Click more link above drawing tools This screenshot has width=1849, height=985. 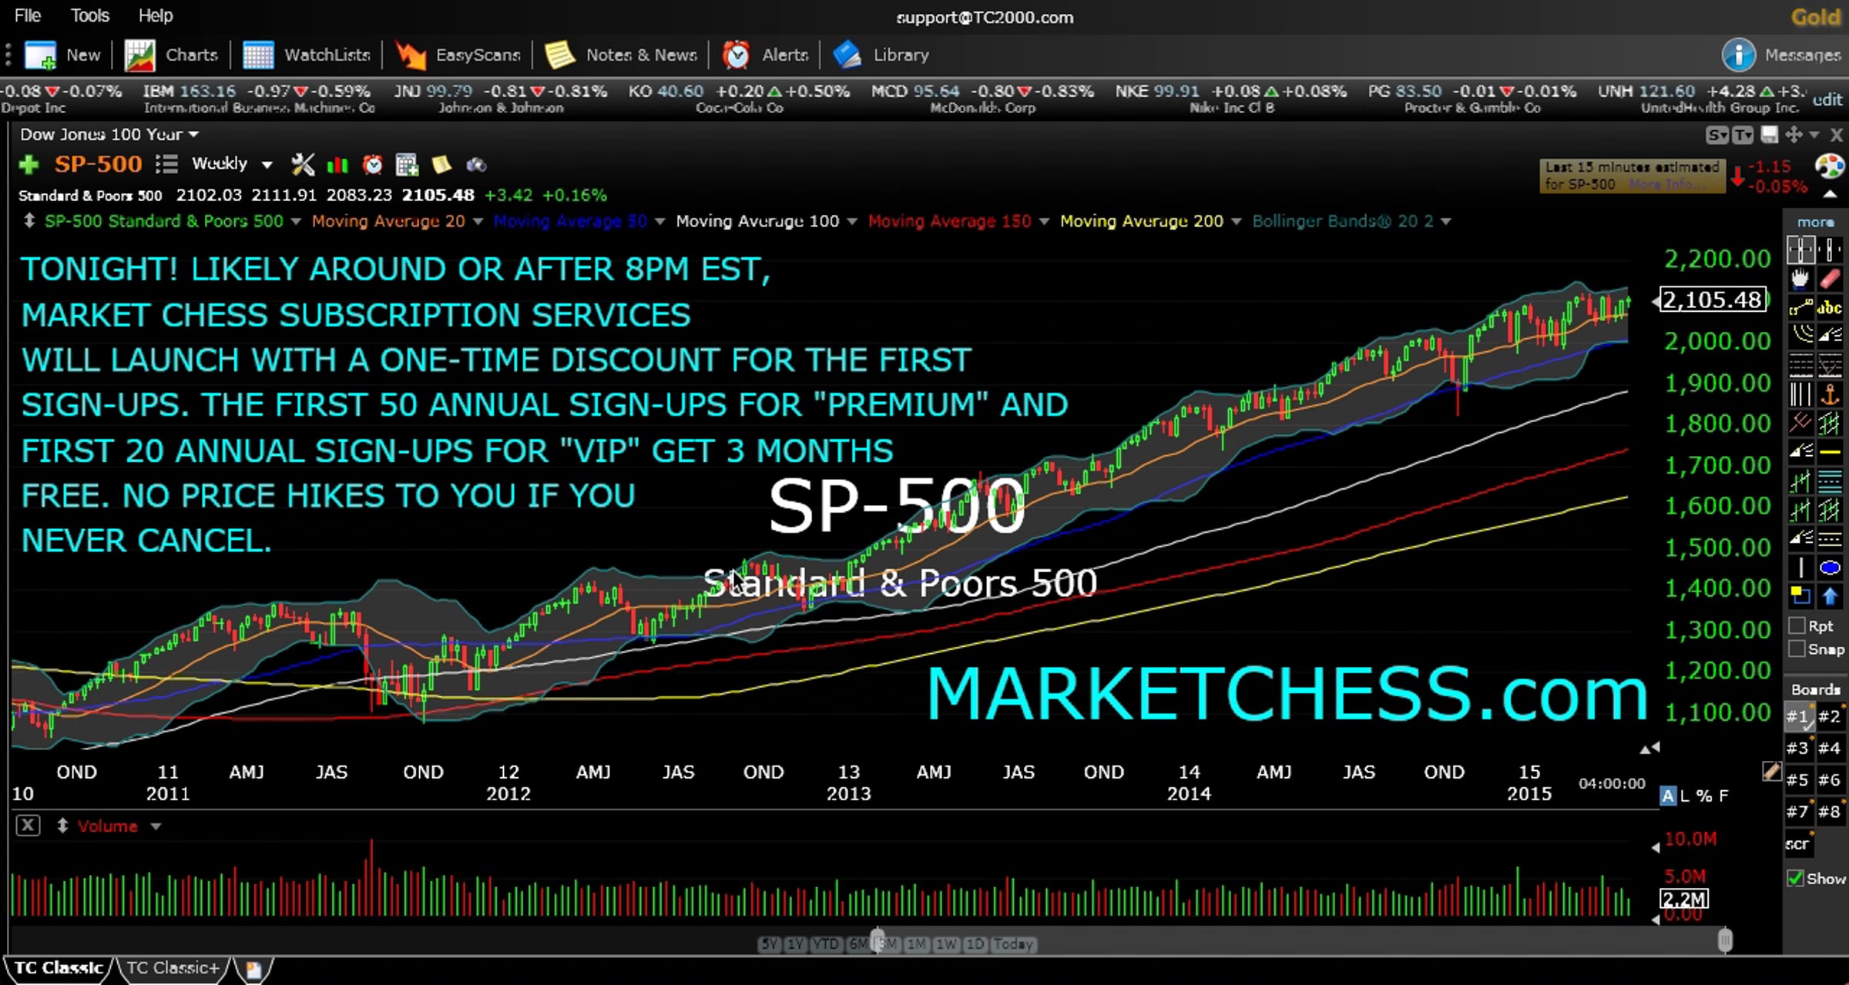1816,222
